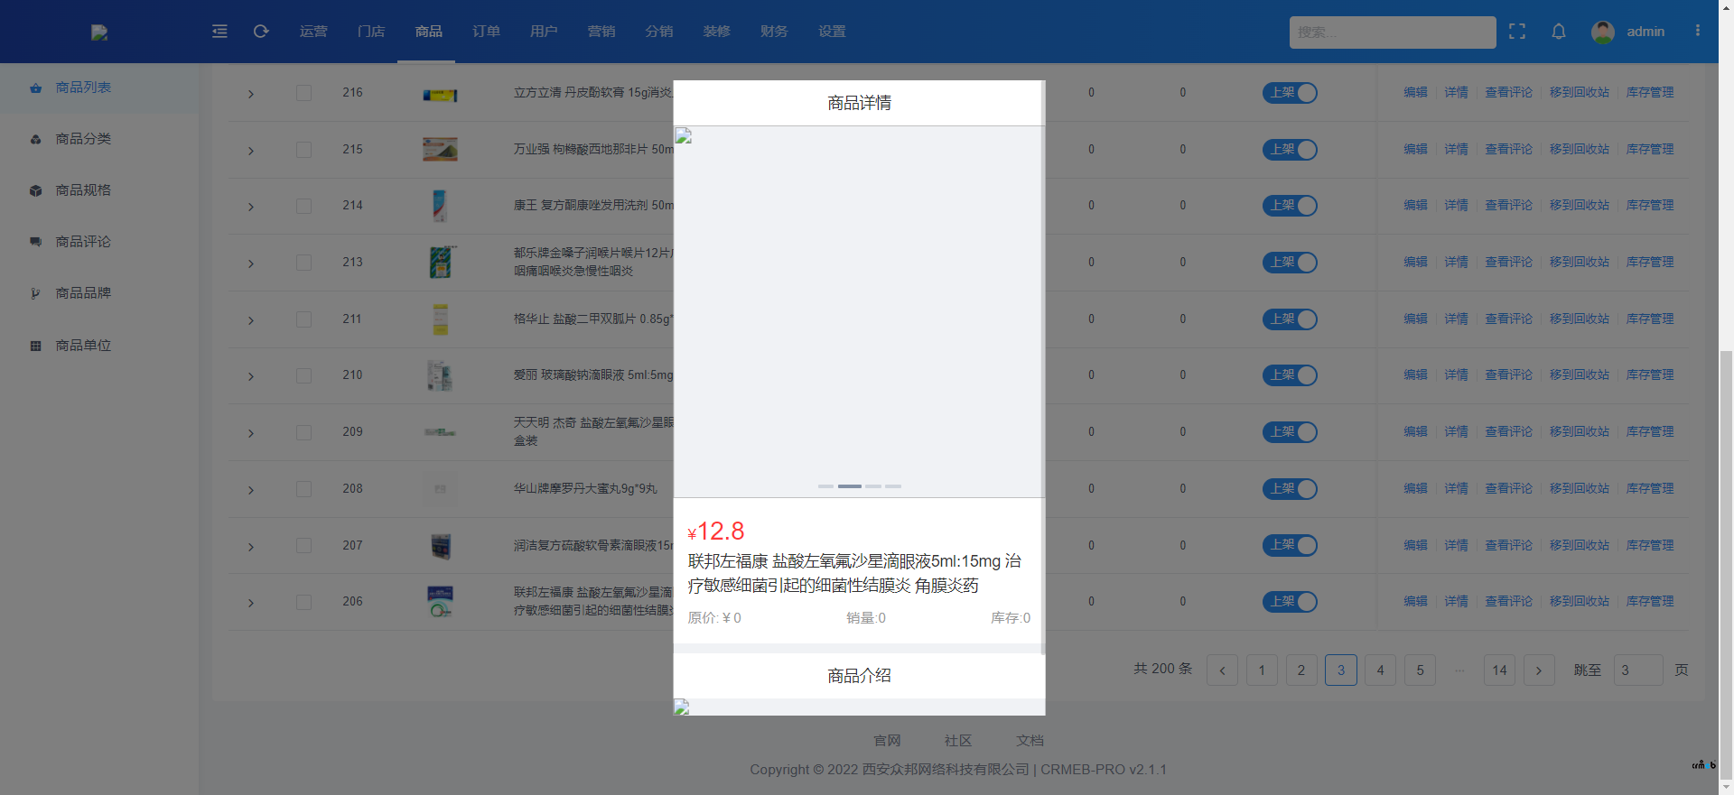This screenshot has width=1734, height=795.
Task: Open 商品分类 in the sidebar
Action: coord(83,139)
